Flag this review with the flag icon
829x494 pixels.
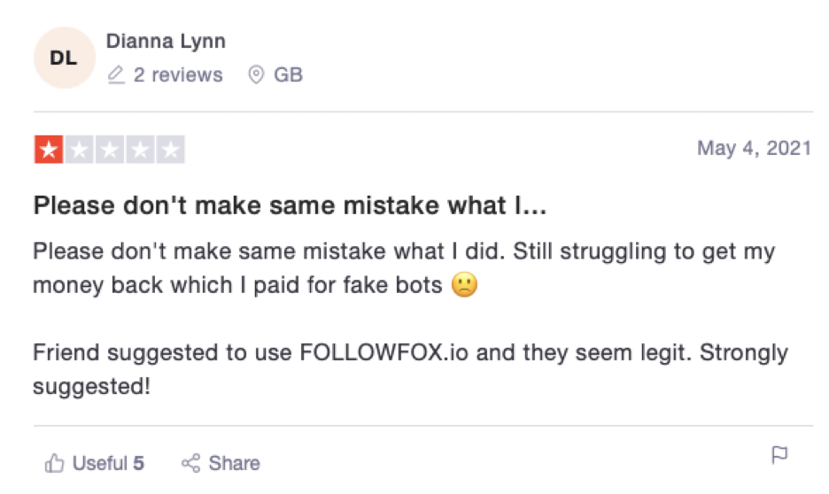tap(779, 455)
